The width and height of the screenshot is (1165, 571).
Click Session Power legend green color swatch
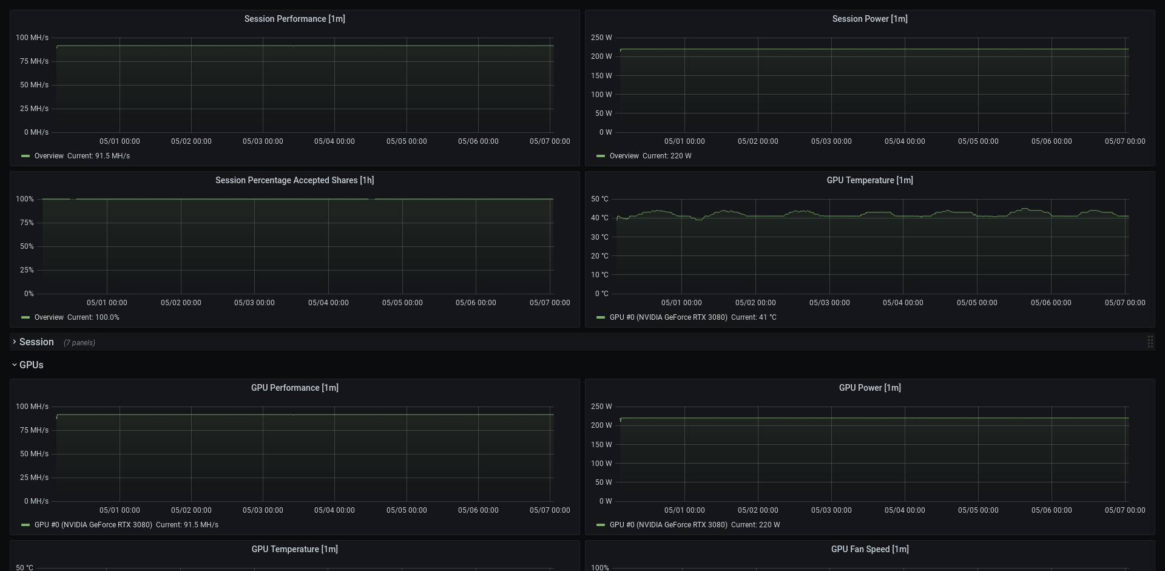pos(601,156)
